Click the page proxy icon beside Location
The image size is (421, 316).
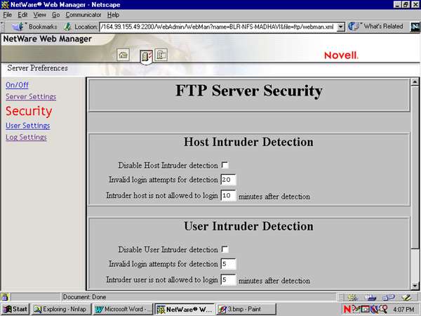click(x=67, y=27)
